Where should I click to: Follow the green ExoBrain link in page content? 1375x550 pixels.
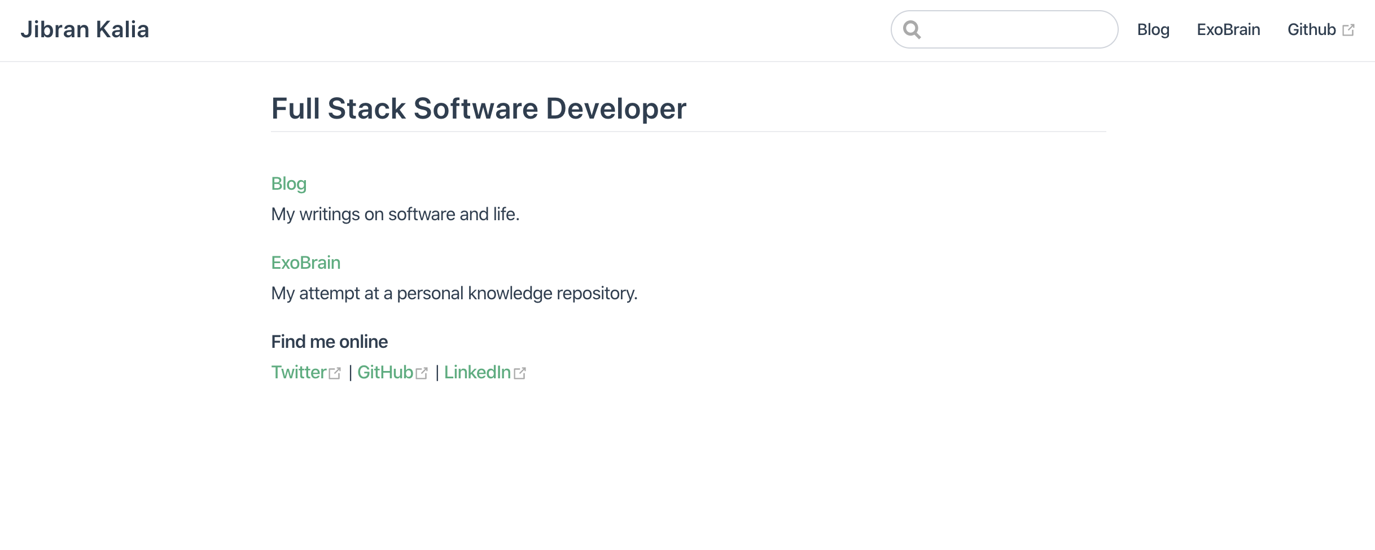[x=305, y=263]
